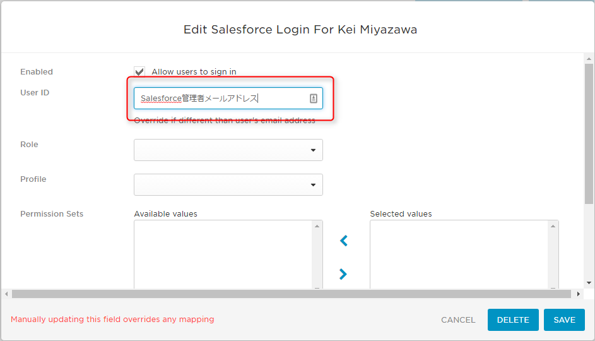Click the User ID input field
This screenshot has width=595, height=341.
tap(228, 99)
